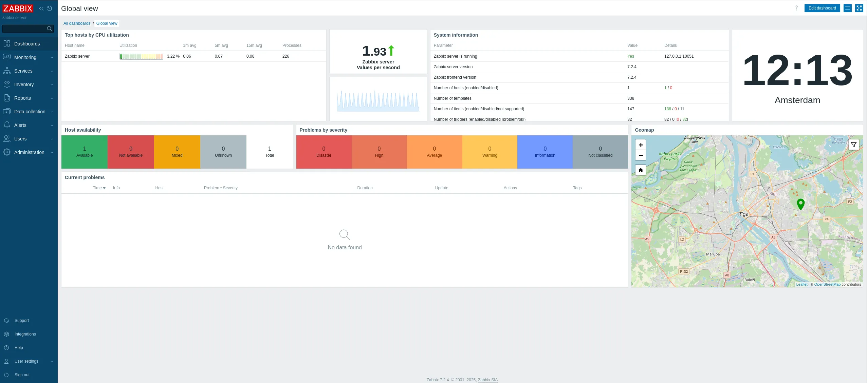
Task: Reset Geomap to home view
Action: tap(641, 170)
